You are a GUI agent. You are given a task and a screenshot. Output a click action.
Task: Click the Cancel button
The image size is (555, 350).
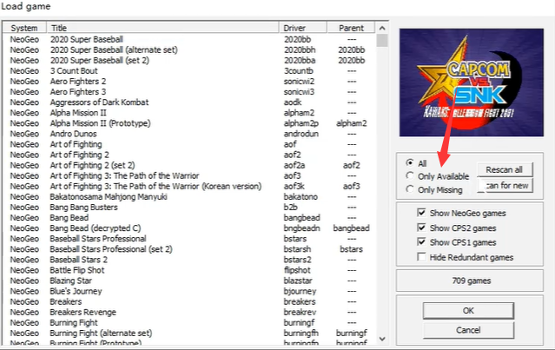468,330
